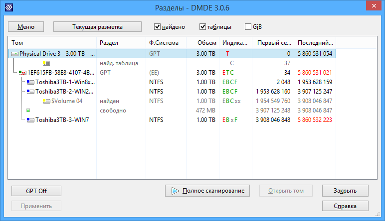Click the Ф.Система column header
The image size is (385, 221).
tap(166, 43)
